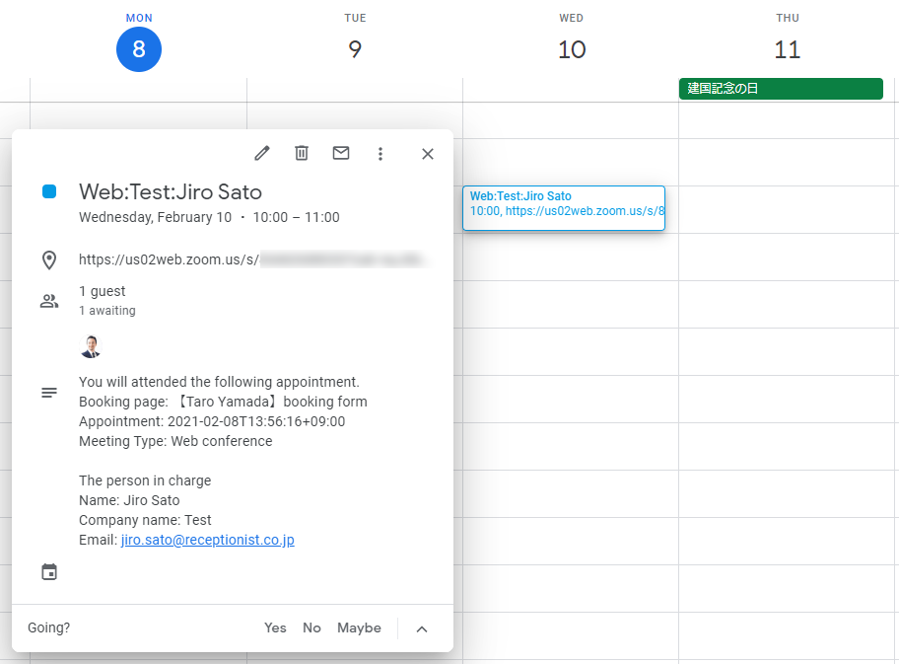Select Thursday 11 in the calendar header
The width and height of the screenshot is (899, 664).
click(x=787, y=49)
